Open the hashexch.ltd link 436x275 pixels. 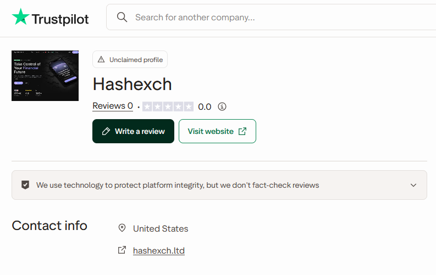pos(159,251)
